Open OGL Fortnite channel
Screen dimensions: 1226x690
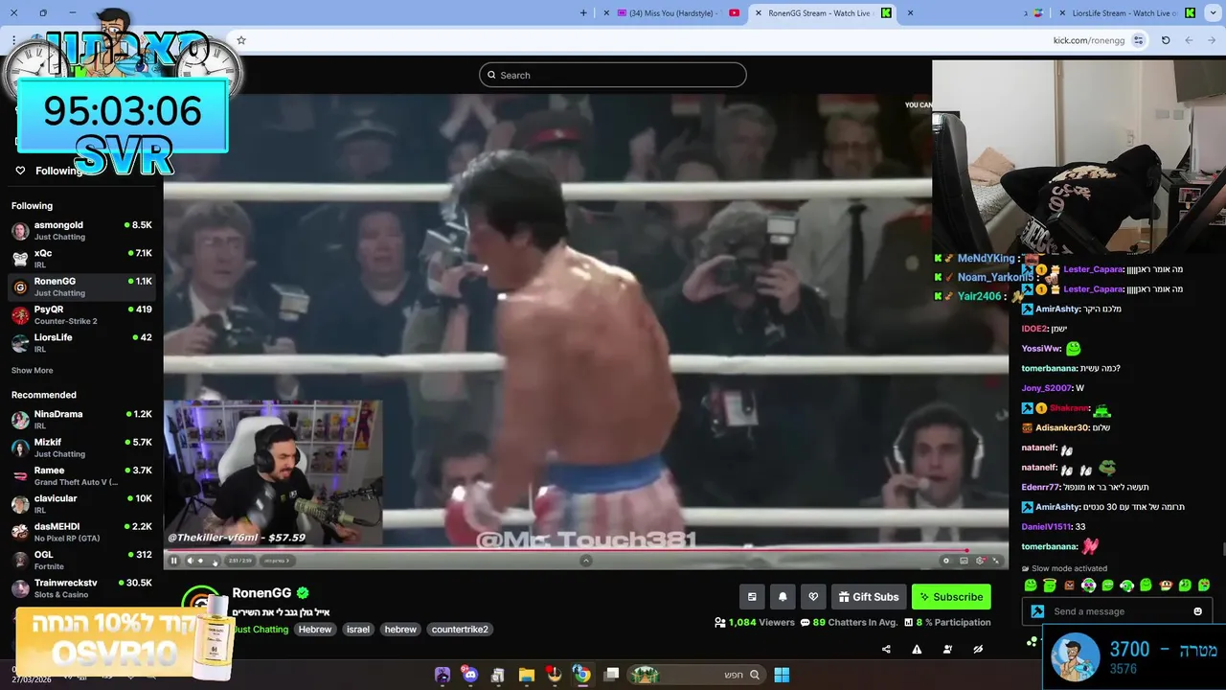[x=81, y=560]
